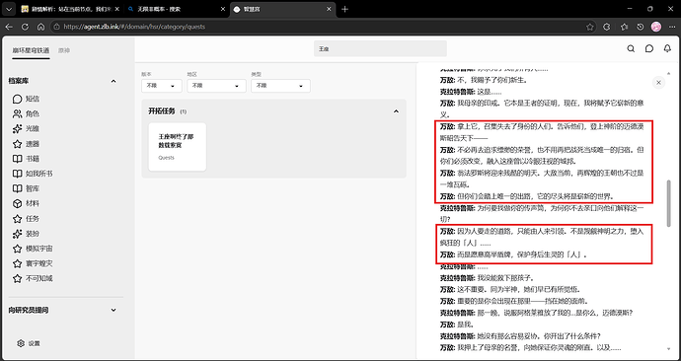Click the magnifier search icon at top right

[x=631, y=48]
